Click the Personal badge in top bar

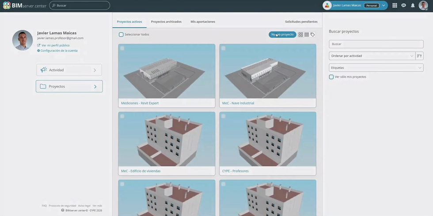coord(371,5)
